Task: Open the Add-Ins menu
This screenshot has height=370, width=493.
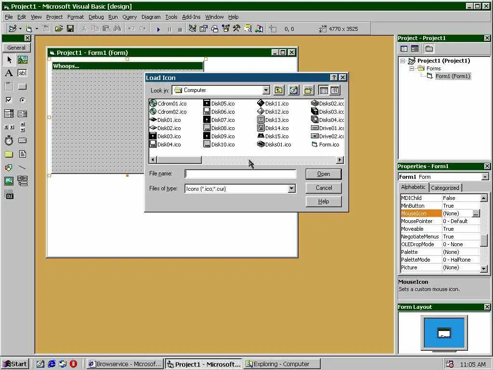Action: click(x=191, y=17)
